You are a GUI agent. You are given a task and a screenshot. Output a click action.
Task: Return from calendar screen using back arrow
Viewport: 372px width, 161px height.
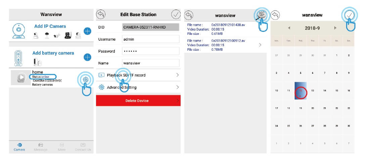[x=275, y=15]
